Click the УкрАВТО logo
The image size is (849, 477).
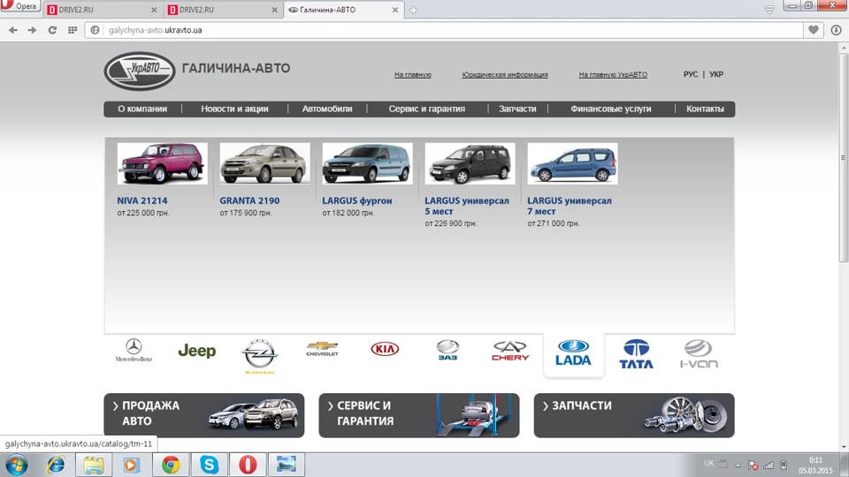140,71
